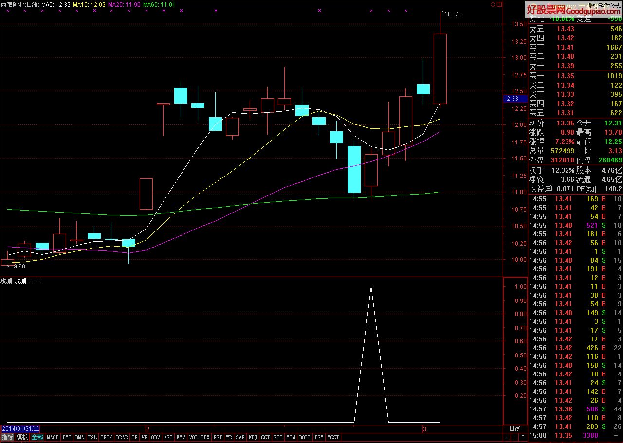Select the 全部 indicators tab
This screenshot has height=443, width=623.
[x=37, y=437]
